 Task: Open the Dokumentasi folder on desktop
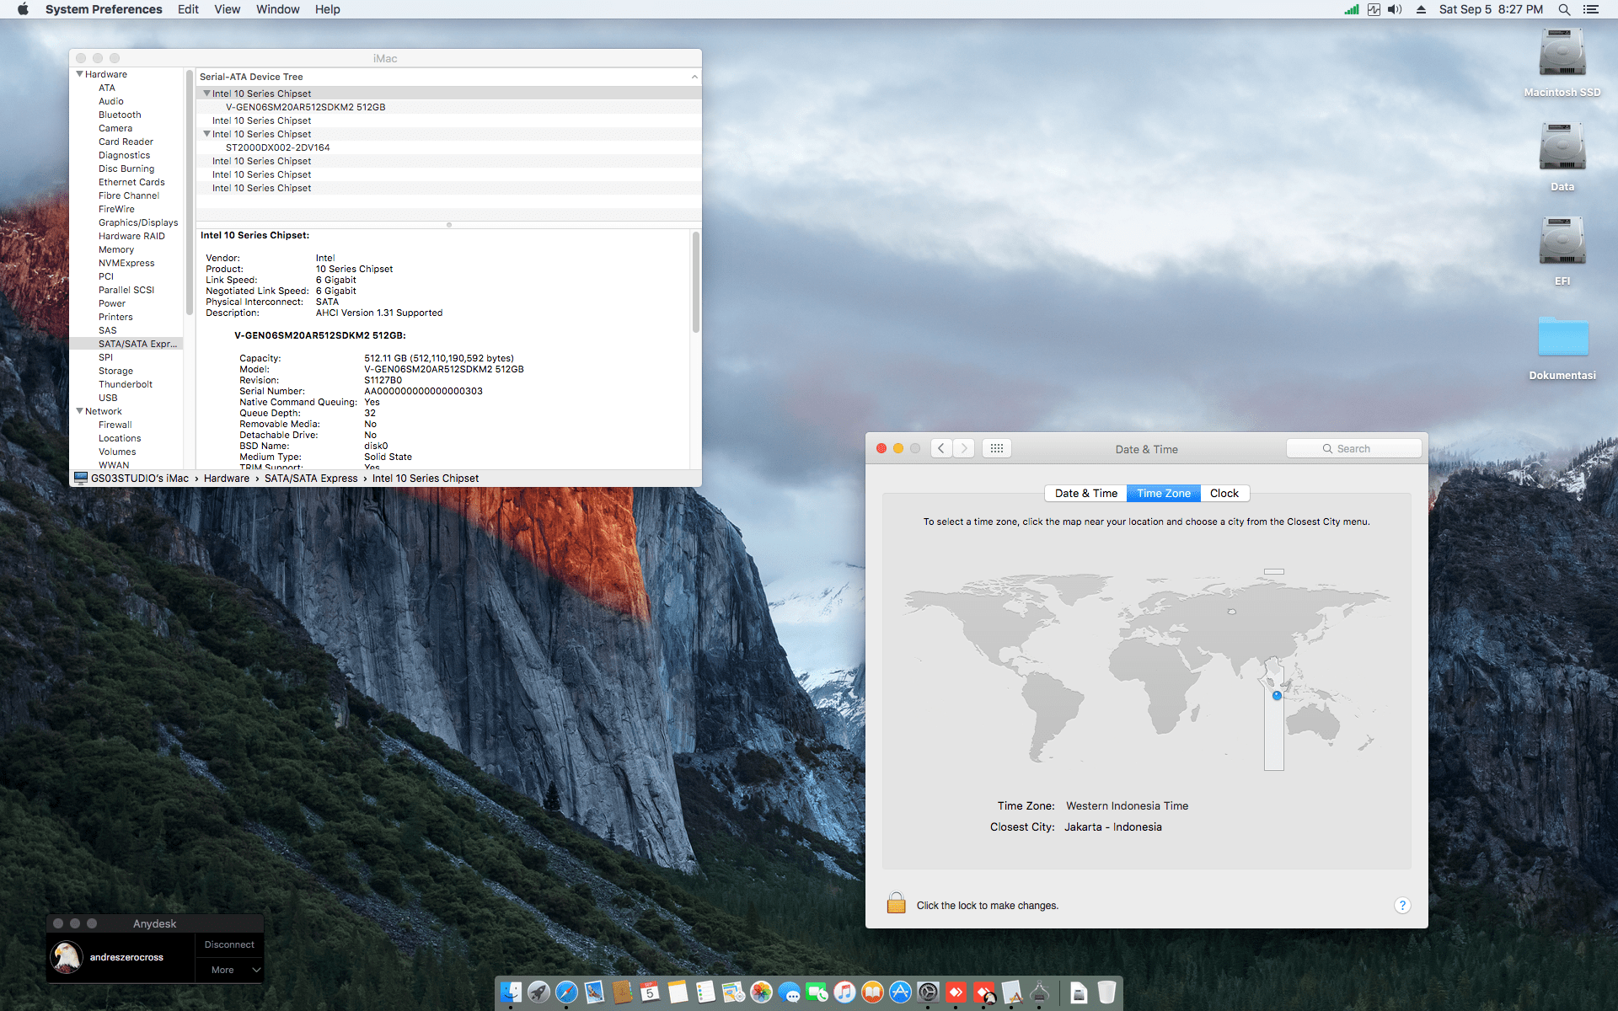(x=1562, y=338)
